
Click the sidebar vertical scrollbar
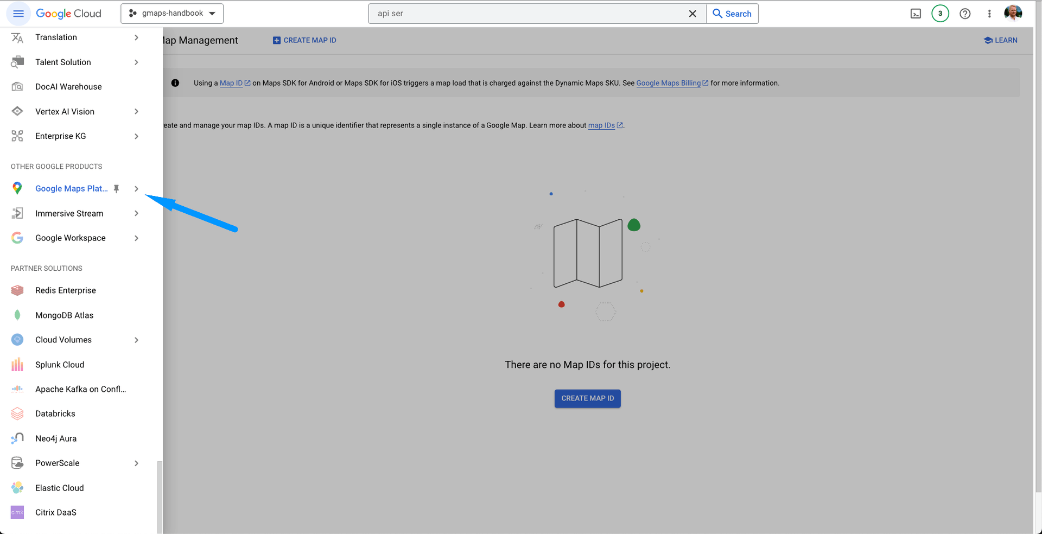[x=160, y=497]
